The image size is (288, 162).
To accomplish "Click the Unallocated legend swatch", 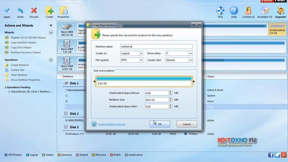I will pyautogui.click(x=126, y=155).
